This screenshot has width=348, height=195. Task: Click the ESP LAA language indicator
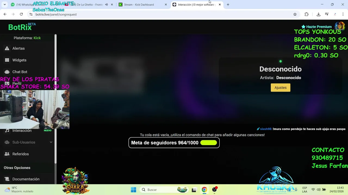[304, 190]
